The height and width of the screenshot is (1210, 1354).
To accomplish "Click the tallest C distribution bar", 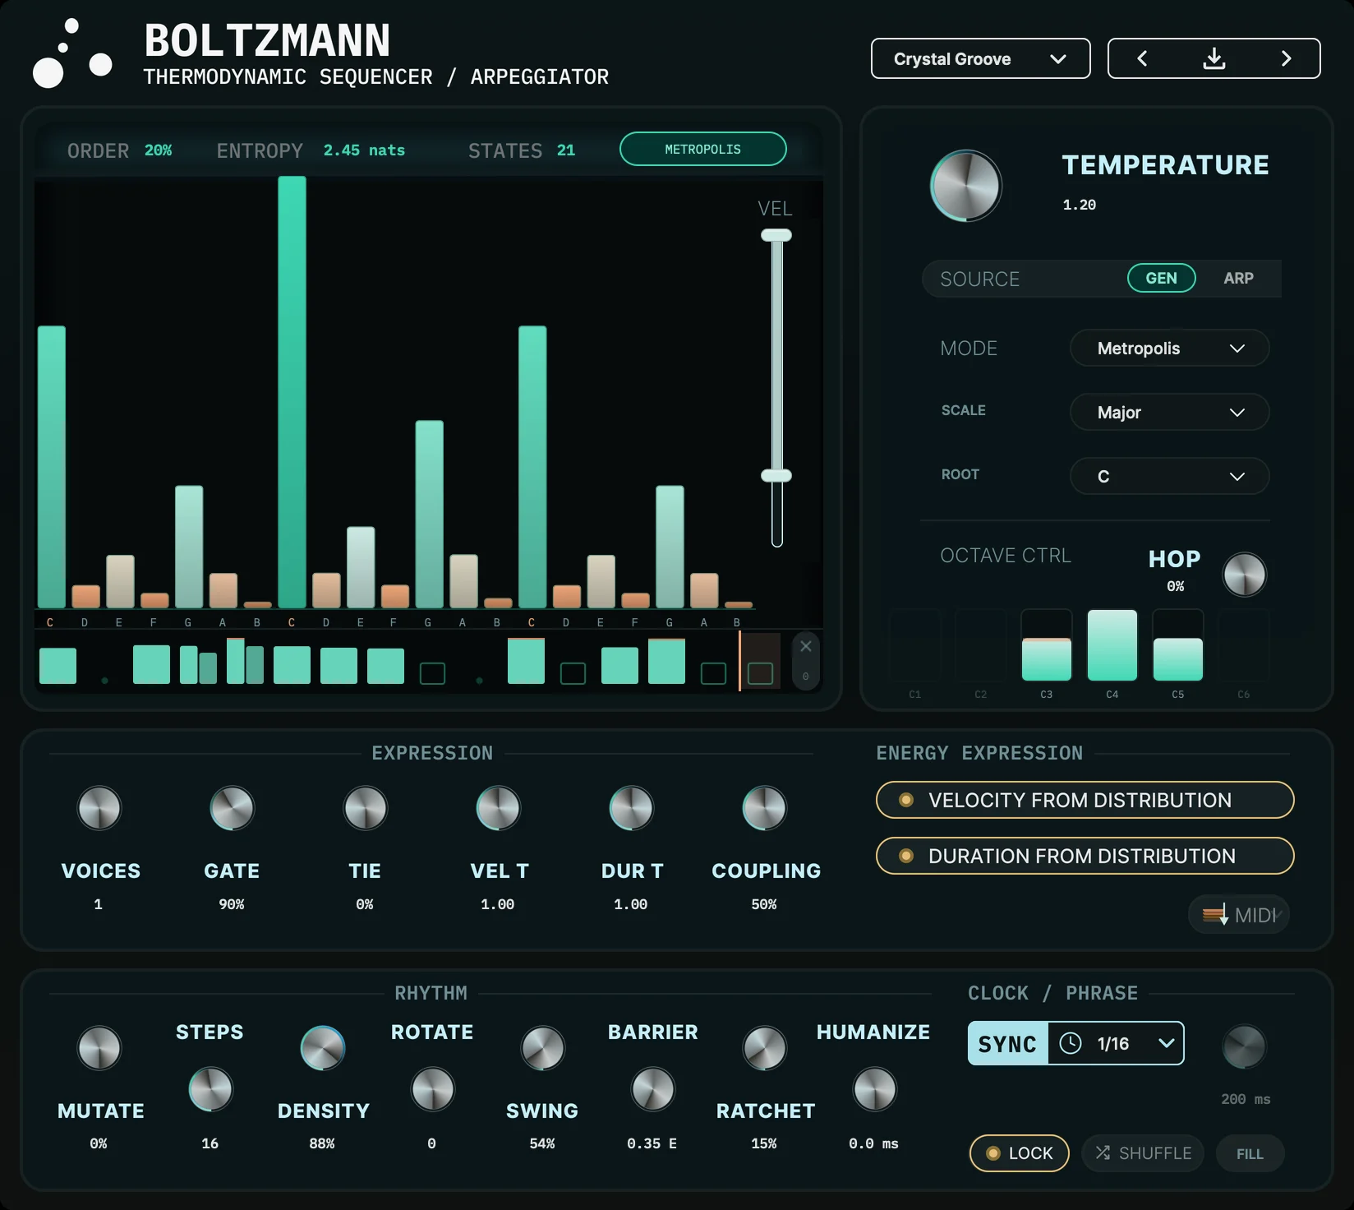I will pyautogui.click(x=292, y=392).
